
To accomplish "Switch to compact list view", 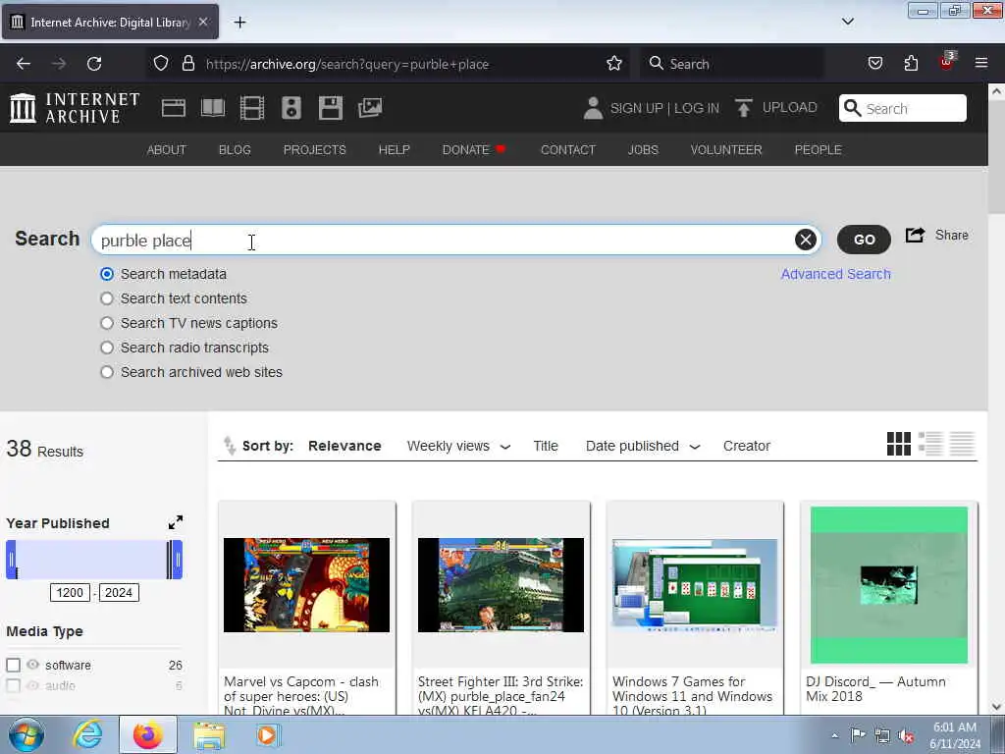I will 962,444.
